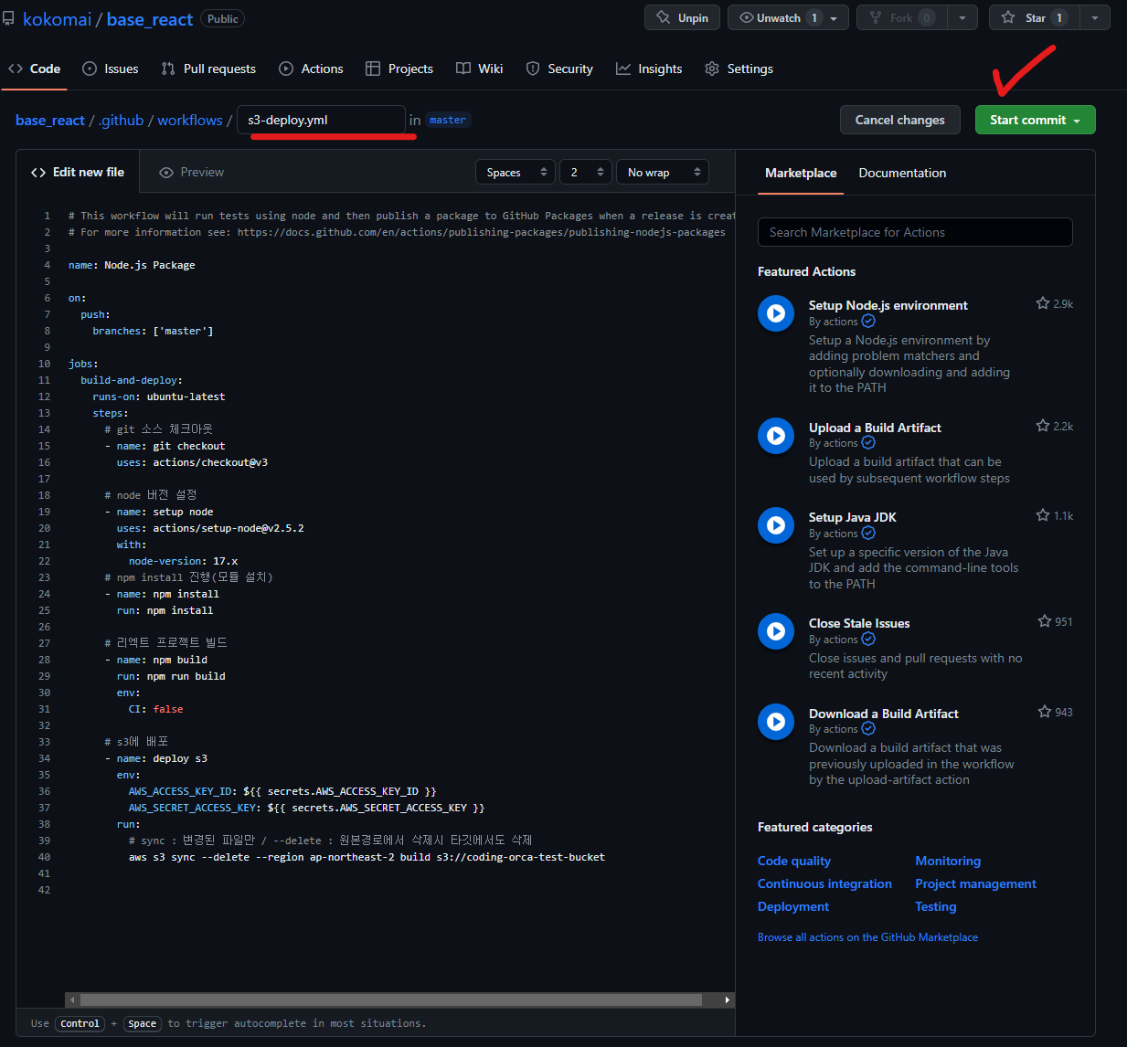Click the verified badge under Upload a Build Artifact
1127x1047 pixels.
tap(868, 443)
